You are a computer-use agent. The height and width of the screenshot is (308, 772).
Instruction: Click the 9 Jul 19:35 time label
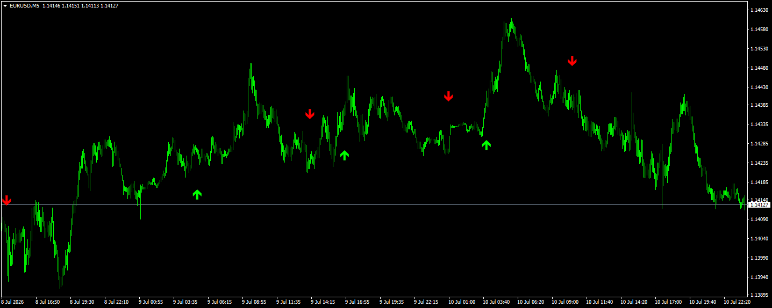click(392, 302)
